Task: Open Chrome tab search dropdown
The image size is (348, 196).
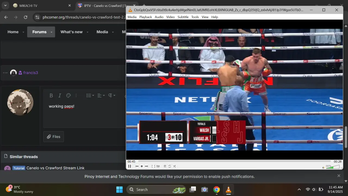Action: pos(5,5)
